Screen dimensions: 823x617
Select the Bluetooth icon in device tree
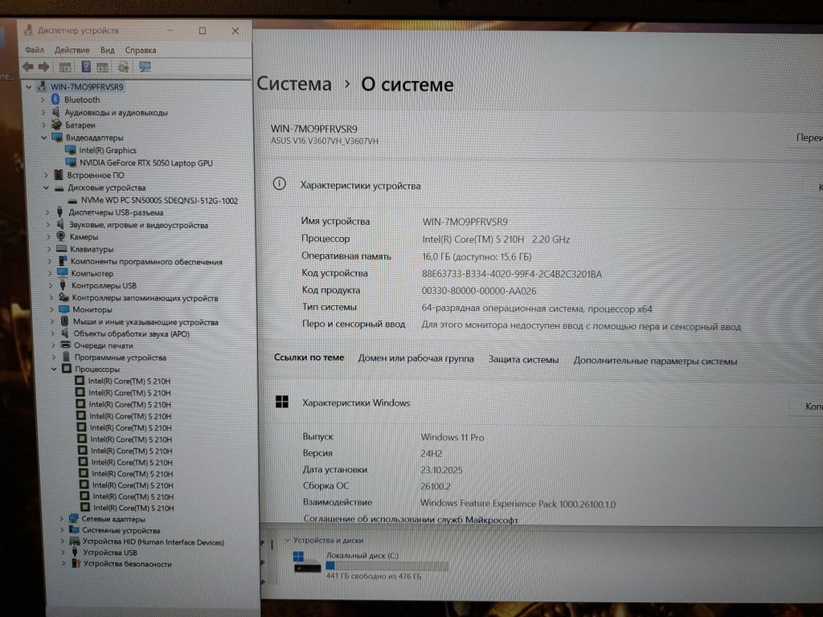pos(56,100)
